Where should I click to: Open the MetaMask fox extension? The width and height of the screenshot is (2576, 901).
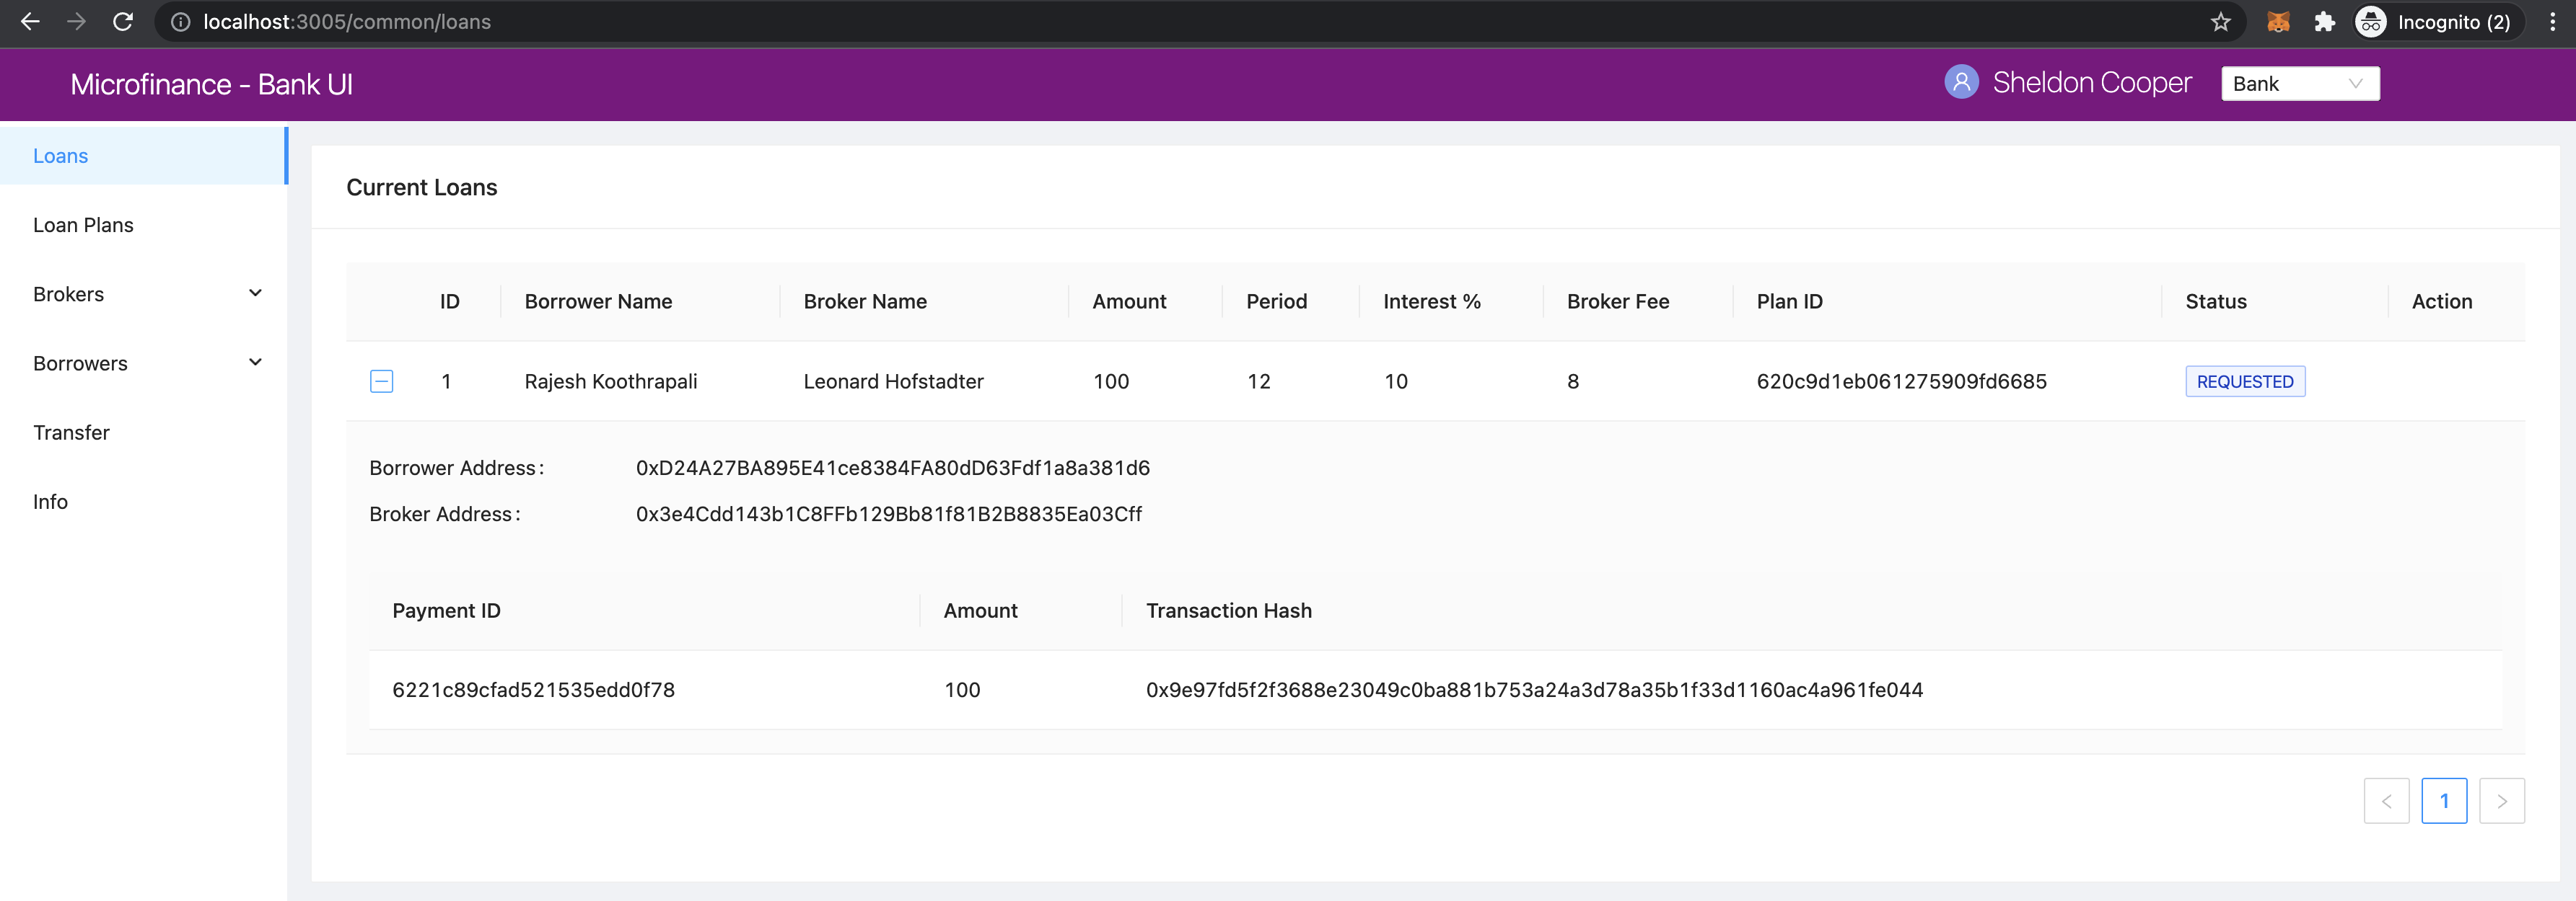[2278, 22]
